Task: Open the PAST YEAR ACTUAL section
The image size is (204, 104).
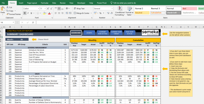Action: (x=130, y=33)
